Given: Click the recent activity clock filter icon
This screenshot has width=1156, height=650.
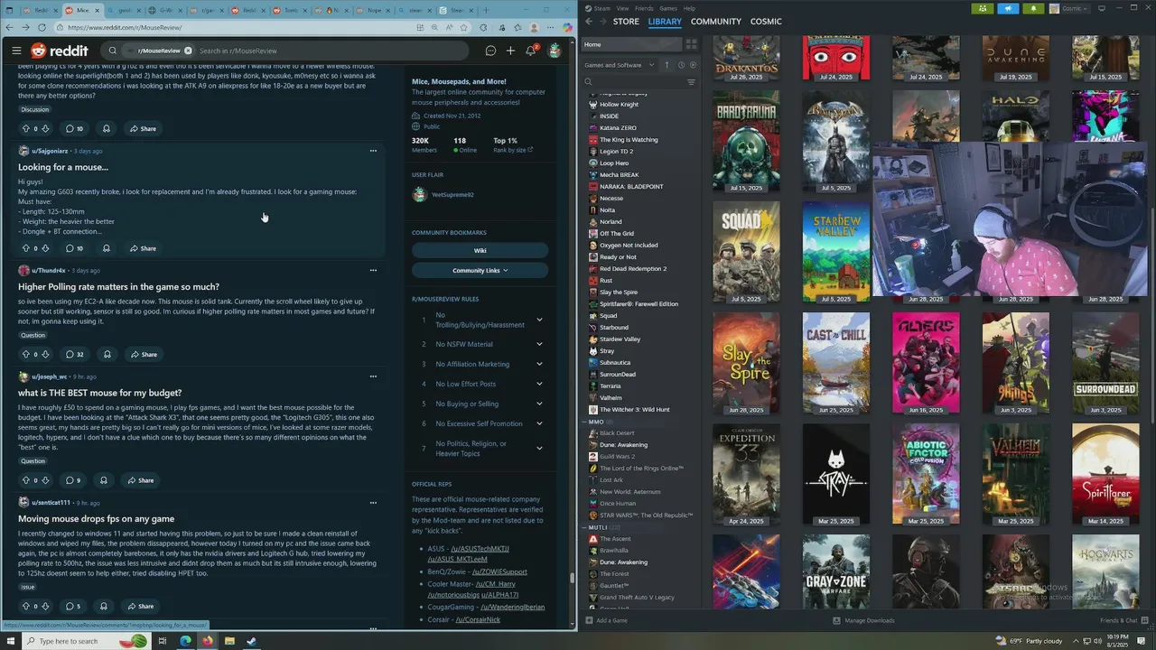Looking at the screenshot, I should (681, 65).
